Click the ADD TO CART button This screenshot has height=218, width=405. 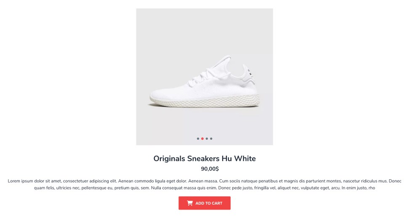pos(205,203)
